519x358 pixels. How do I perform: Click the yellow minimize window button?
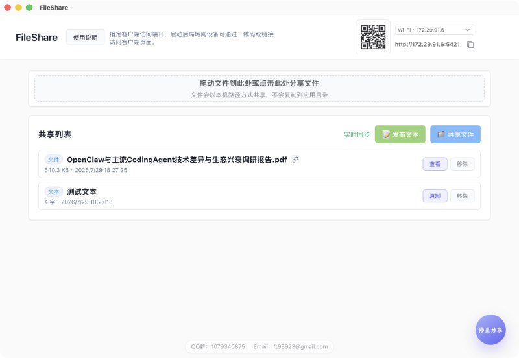19,8
